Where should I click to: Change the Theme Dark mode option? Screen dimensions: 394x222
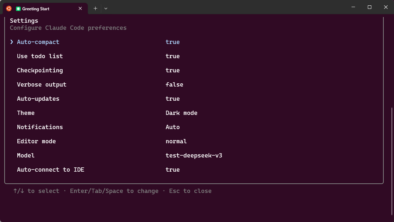click(x=181, y=113)
